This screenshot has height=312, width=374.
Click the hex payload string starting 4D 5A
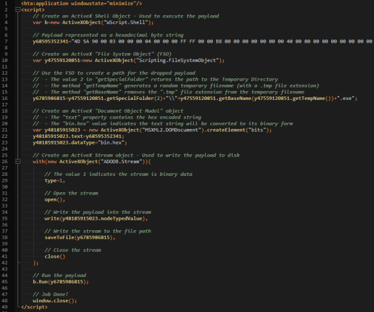click(222, 41)
